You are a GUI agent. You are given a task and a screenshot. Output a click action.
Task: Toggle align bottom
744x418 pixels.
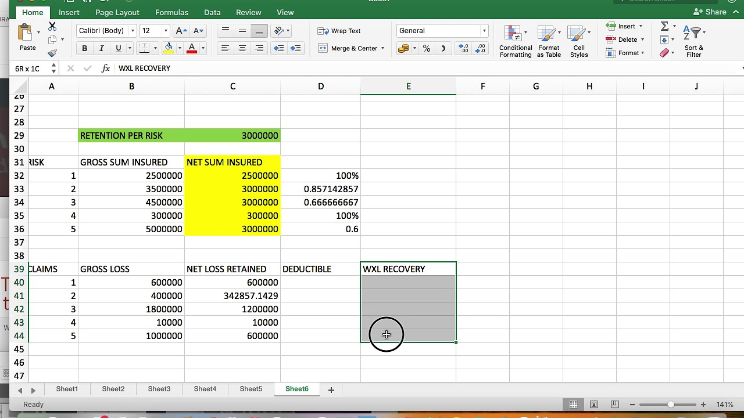coord(259,31)
